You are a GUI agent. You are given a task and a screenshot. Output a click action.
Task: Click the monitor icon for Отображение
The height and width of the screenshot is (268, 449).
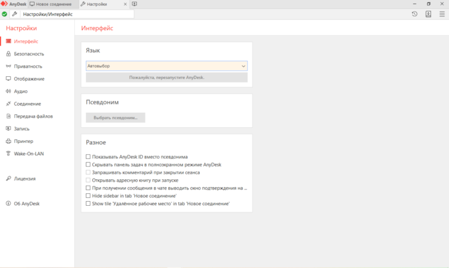(8, 78)
